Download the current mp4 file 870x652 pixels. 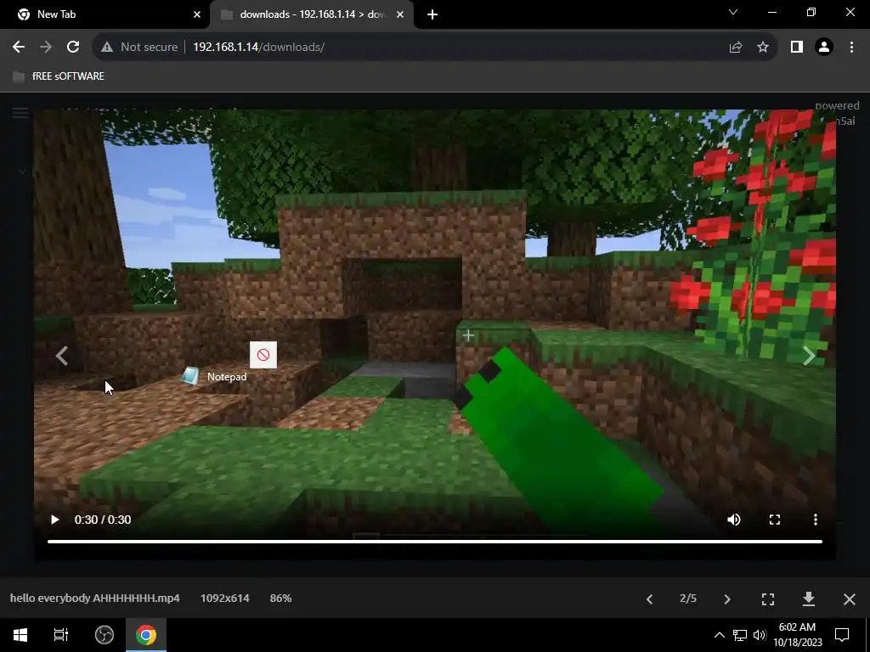tap(809, 599)
